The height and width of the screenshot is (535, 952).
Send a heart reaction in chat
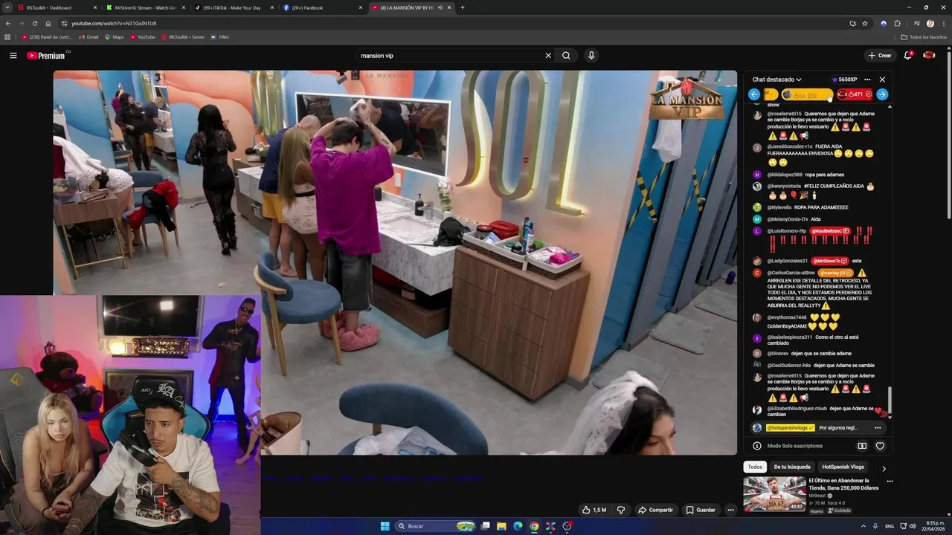(880, 446)
